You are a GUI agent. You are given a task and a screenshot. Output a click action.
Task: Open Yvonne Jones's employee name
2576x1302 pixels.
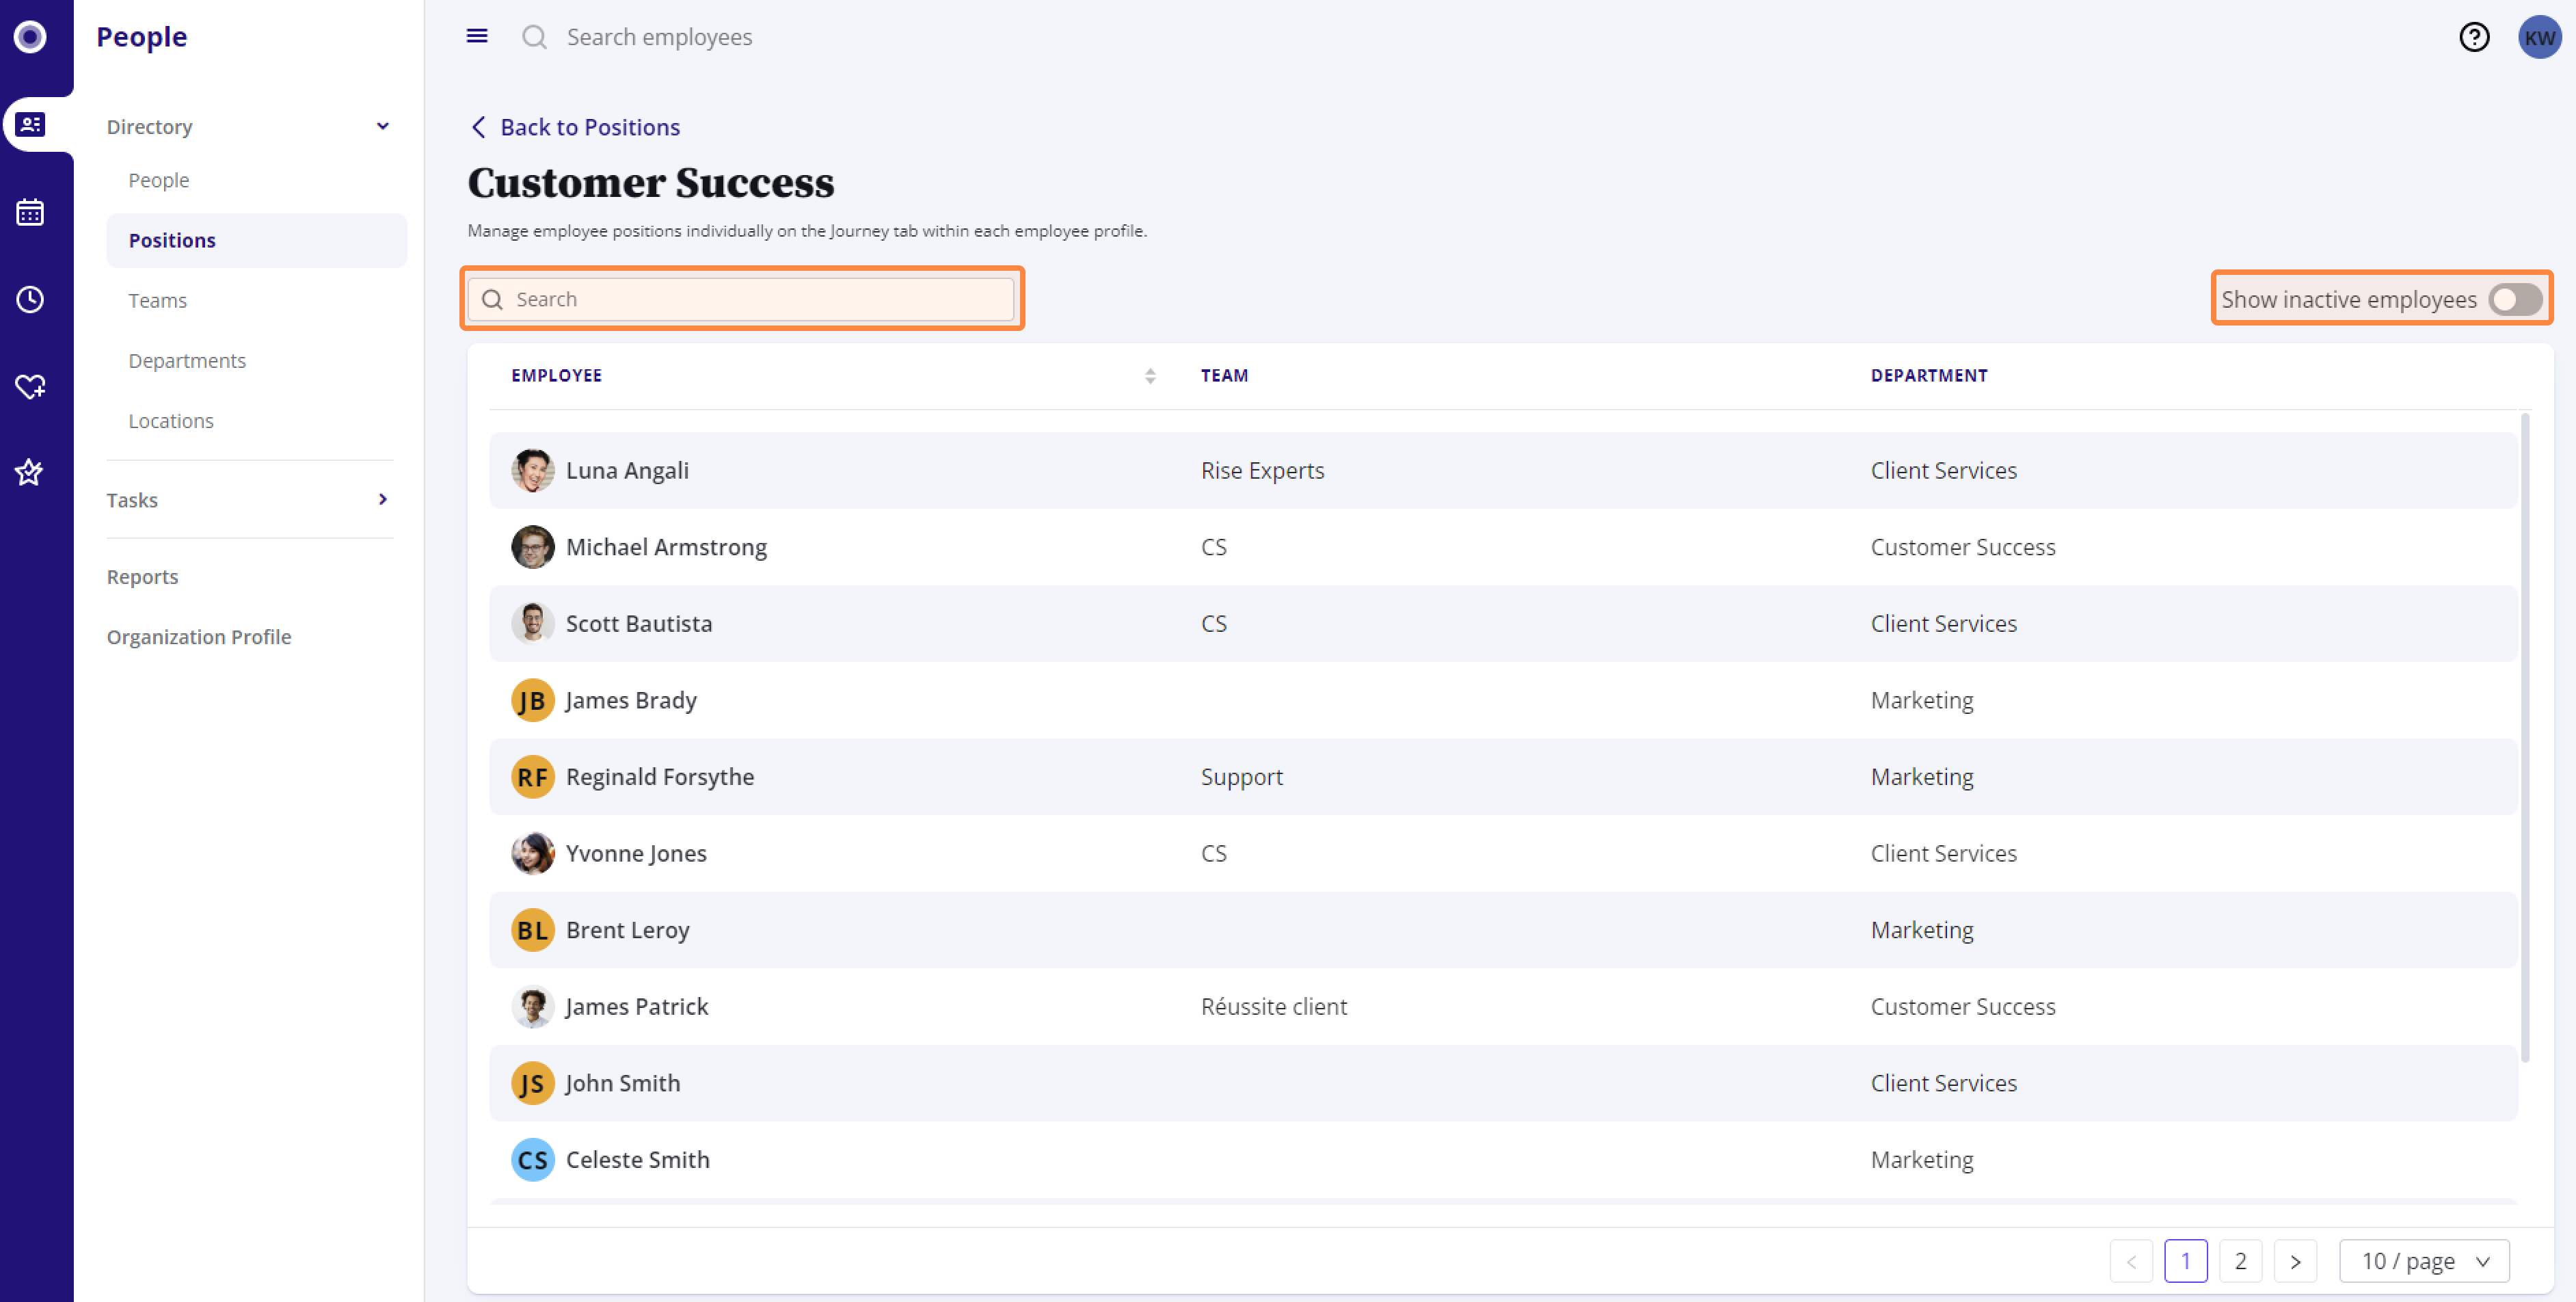coord(636,853)
